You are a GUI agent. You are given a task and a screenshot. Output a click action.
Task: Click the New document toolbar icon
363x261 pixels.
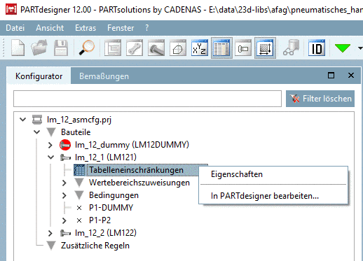[x=18, y=48]
